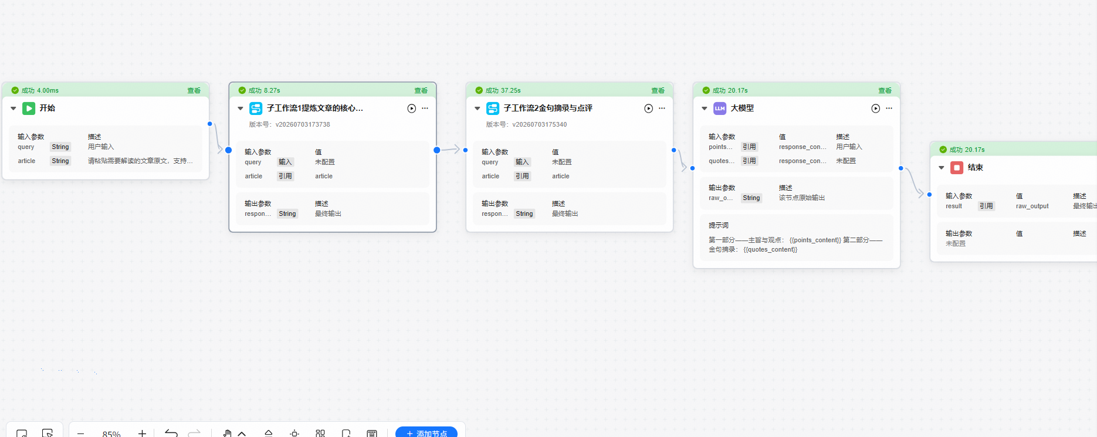Click version text v20260703175340

click(540, 124)
